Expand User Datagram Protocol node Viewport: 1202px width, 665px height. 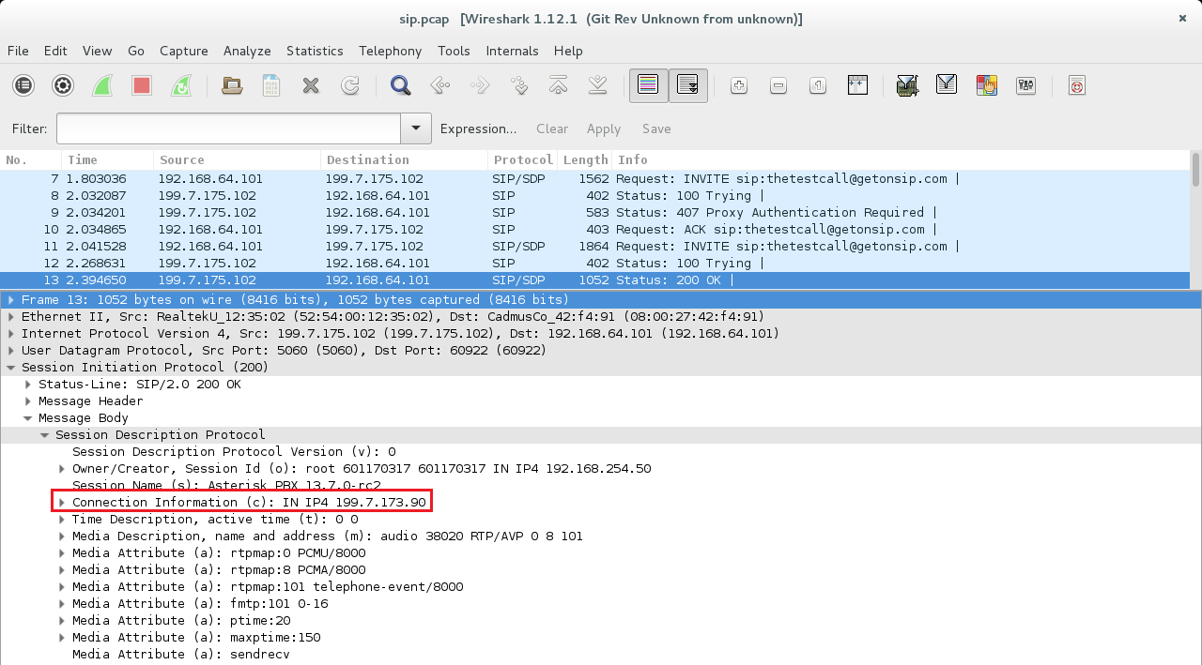[x=10, y=351]
